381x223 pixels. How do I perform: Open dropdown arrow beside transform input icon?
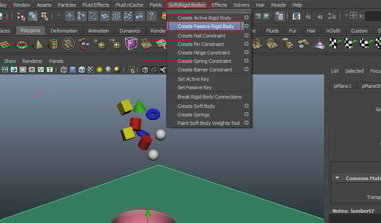point(347,16)
